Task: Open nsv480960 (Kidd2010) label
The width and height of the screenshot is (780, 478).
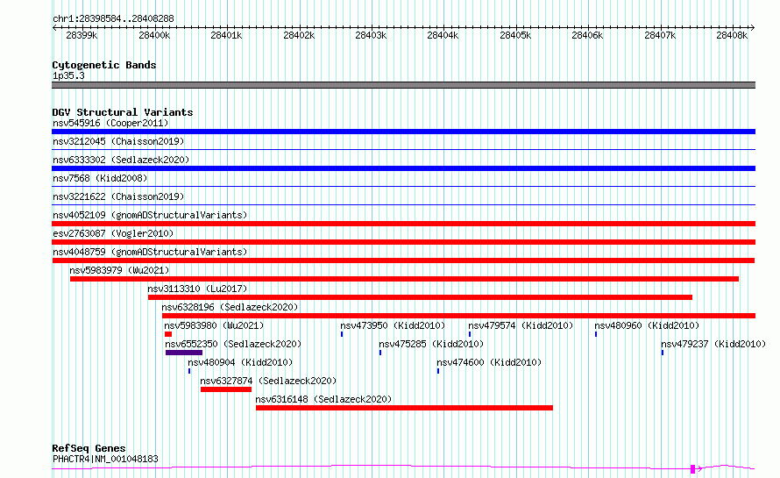Action: (647, 325)
